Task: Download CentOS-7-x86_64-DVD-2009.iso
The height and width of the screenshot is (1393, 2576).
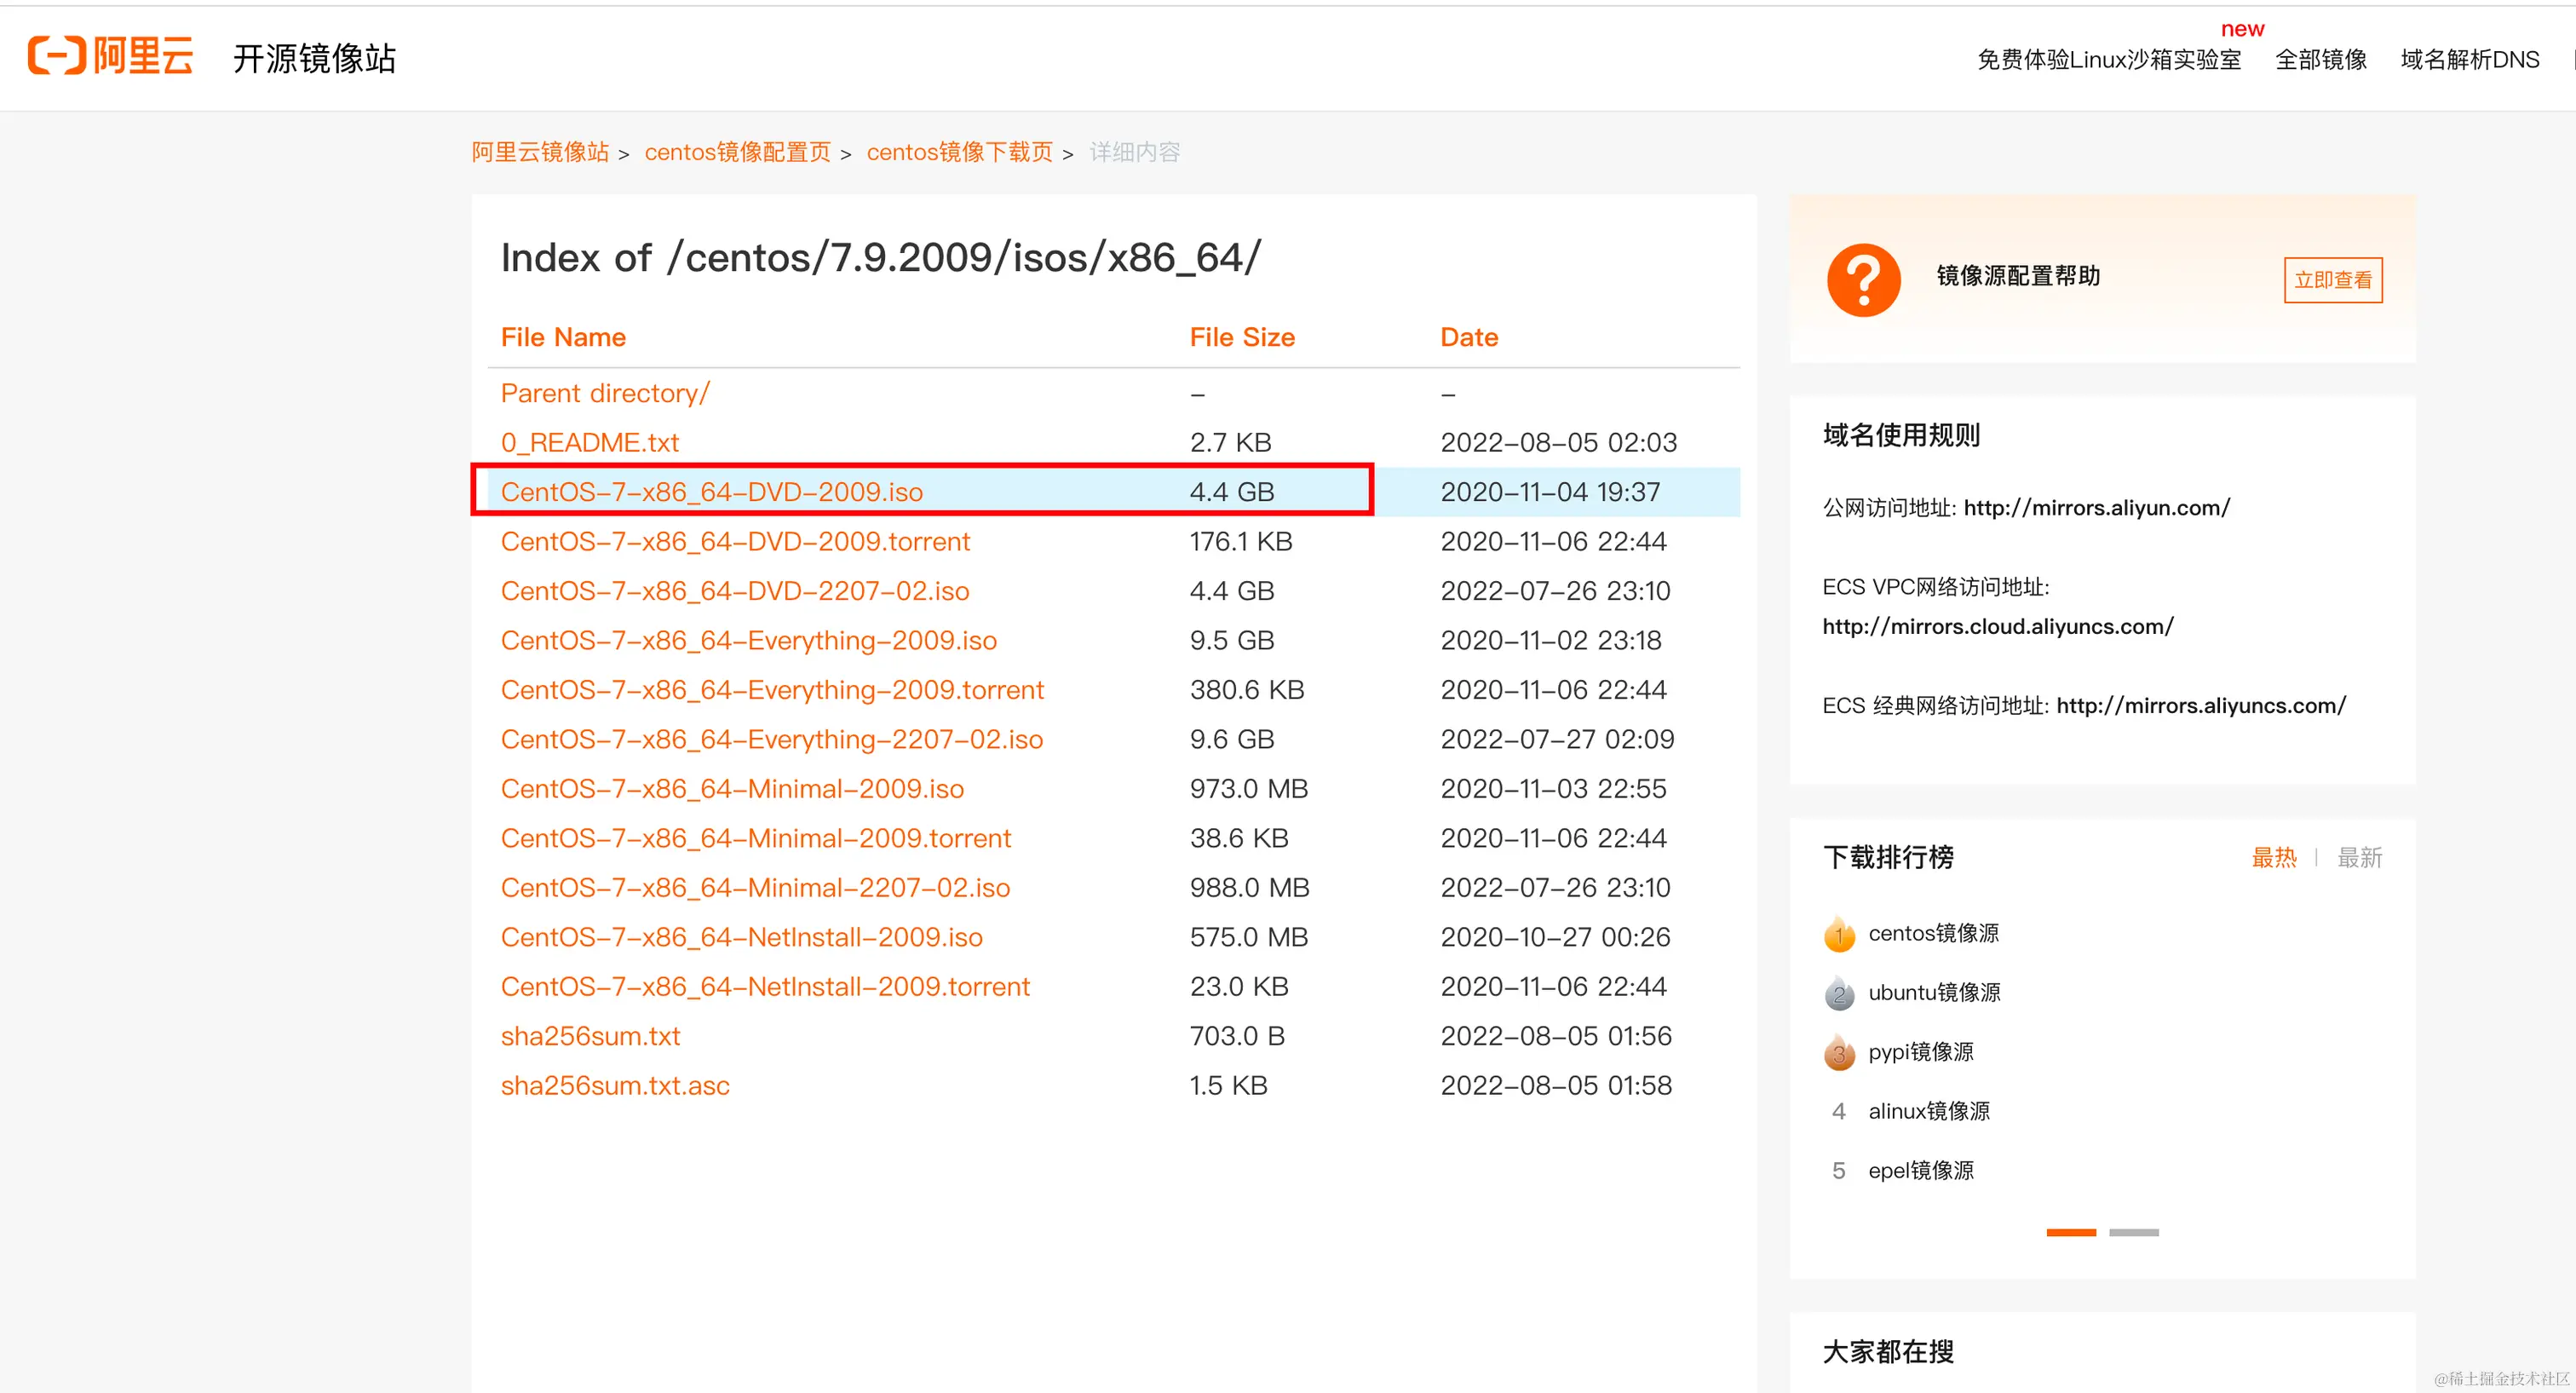Action: (711, 492)
